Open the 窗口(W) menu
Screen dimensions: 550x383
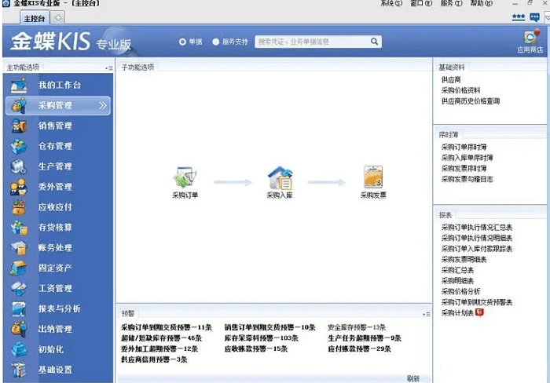click(x=421, y=3)
